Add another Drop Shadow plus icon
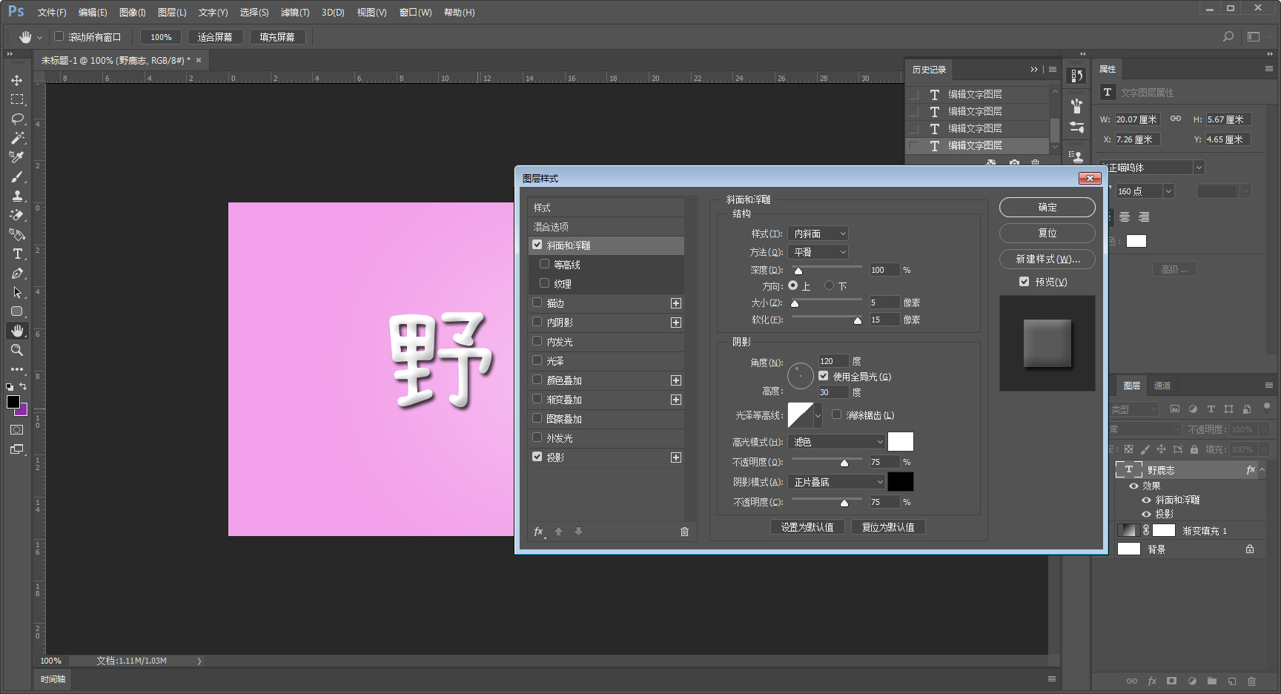Image resolution: width=1281 pixels, height=694 pixels. [x=676, y=457]
